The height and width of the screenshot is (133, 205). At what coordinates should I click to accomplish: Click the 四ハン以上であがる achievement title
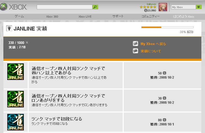point(68,71)
